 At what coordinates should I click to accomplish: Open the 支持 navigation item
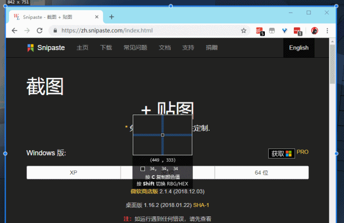click(188, 48)
